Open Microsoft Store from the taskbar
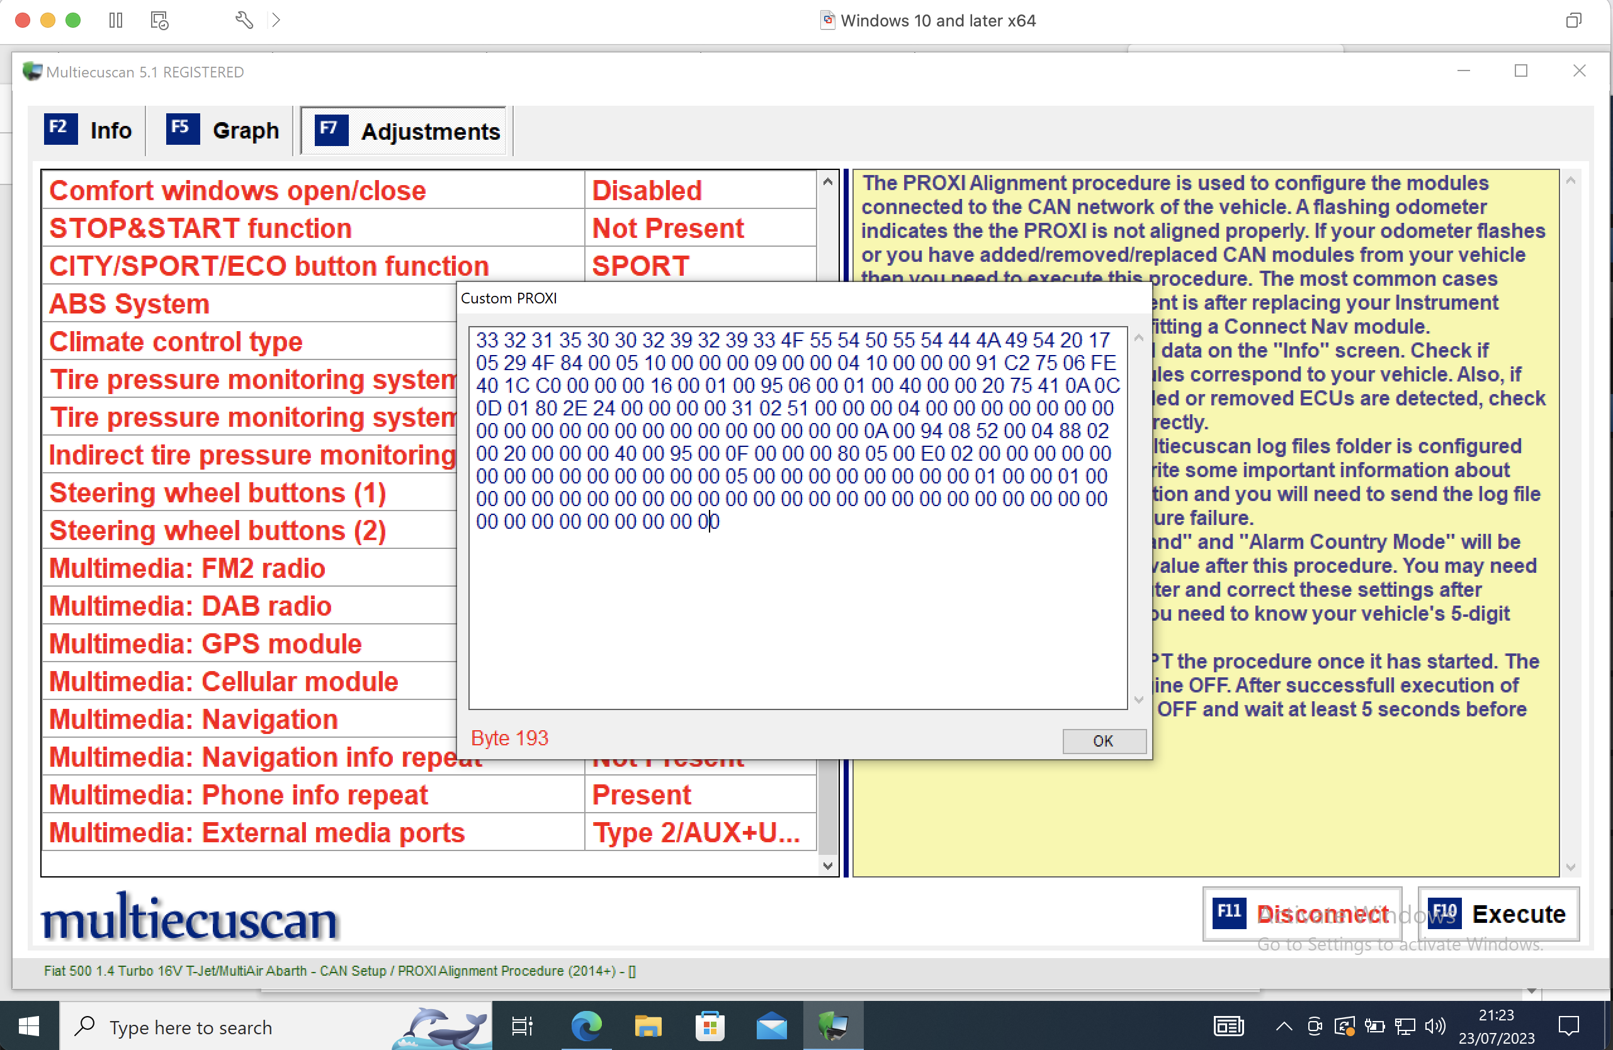 pos(710,1026)
